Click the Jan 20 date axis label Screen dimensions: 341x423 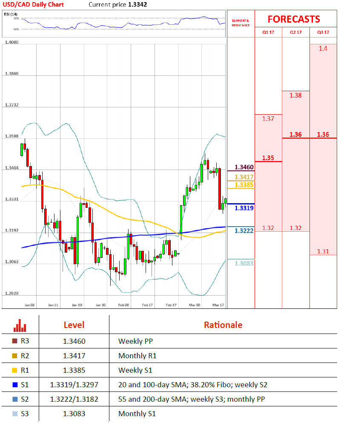[x=77, y=305]
